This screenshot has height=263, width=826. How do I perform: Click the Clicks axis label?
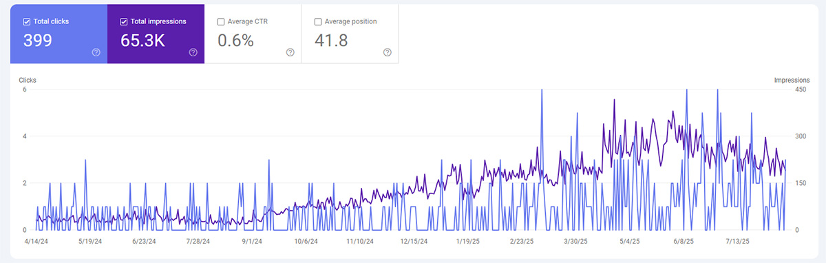coord(28,80)
